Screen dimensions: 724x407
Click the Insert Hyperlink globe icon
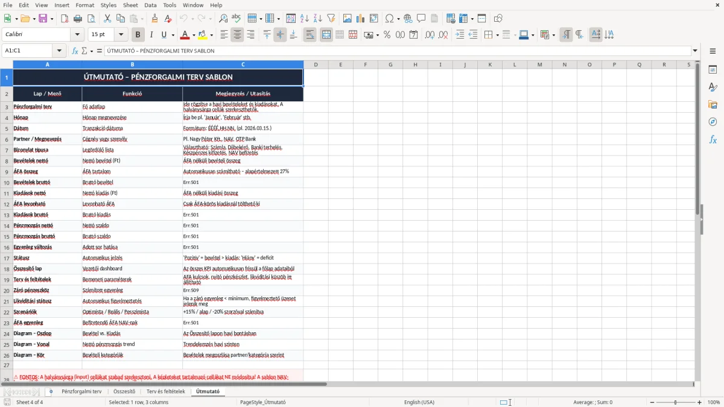(x=408, y=19)
